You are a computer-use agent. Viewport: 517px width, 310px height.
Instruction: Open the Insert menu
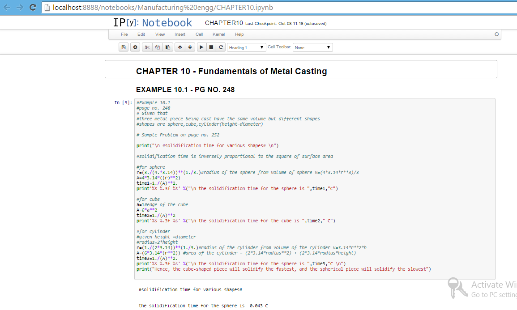pos(180,34)
